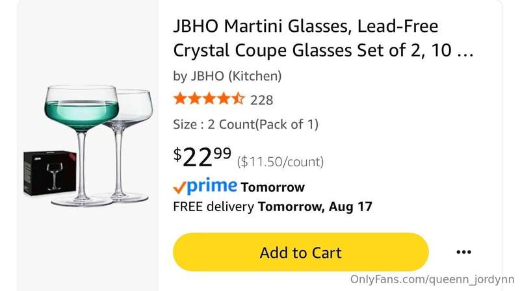
Task: Select the $22.99 price text
Action: coord(202,157)
